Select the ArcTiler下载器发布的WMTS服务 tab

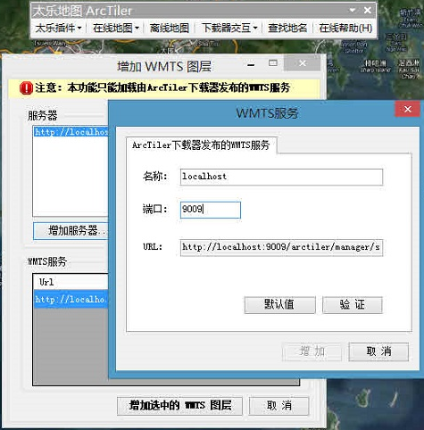click(x=201, y=145)
